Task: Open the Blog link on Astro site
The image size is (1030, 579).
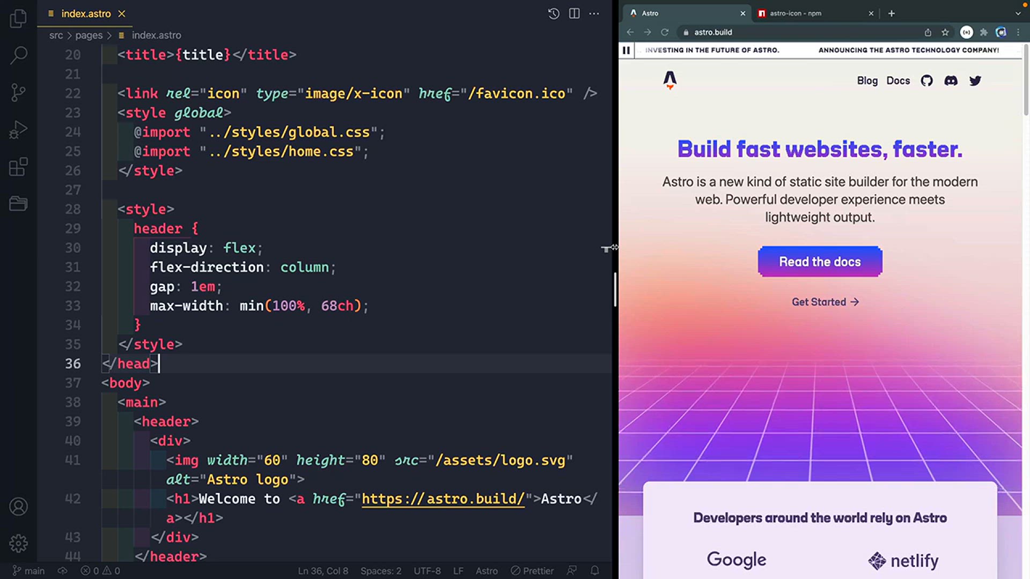Action: pos(867,80)
